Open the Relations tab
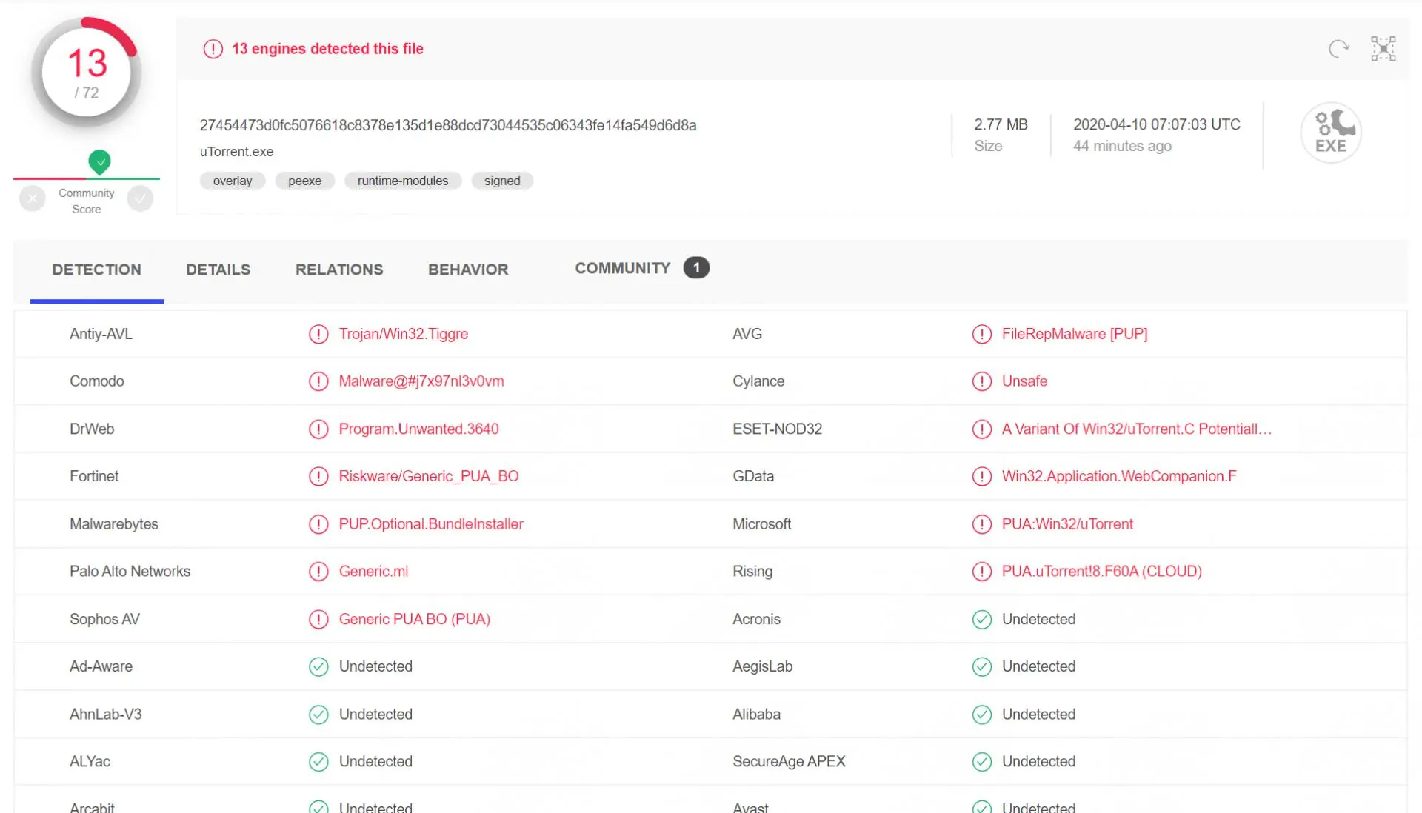 click(339, 270)
